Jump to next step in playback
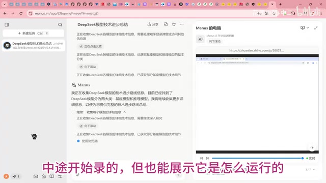 pos(207,158)
